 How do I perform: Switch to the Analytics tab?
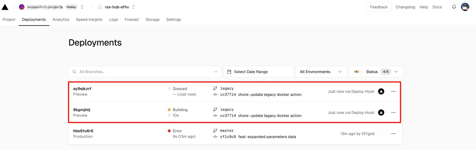[x=61, y=19]
